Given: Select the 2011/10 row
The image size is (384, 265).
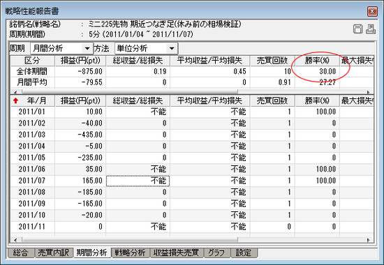Looking at the screenshot, I should tap(192, 215).
